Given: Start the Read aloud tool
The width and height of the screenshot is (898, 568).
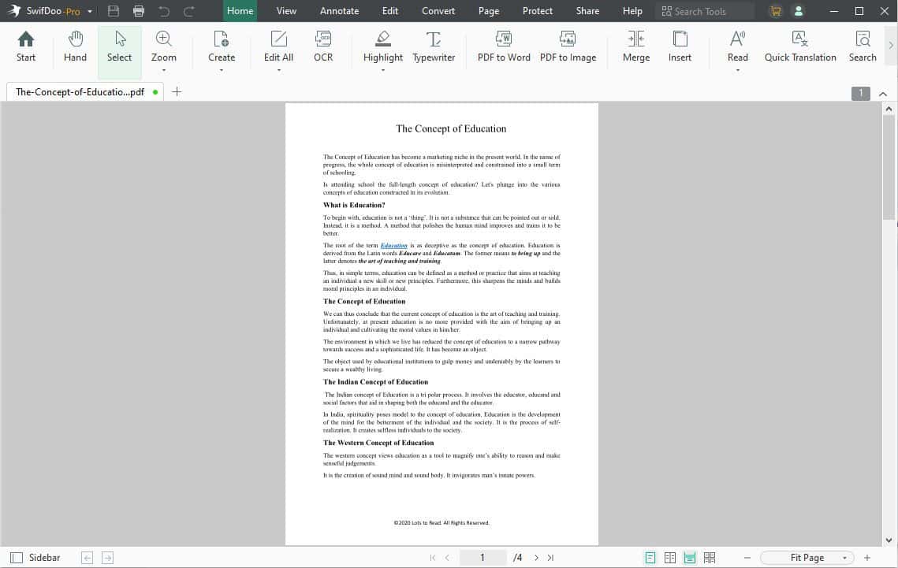Looking at the screenshot, I should [738, 47].
